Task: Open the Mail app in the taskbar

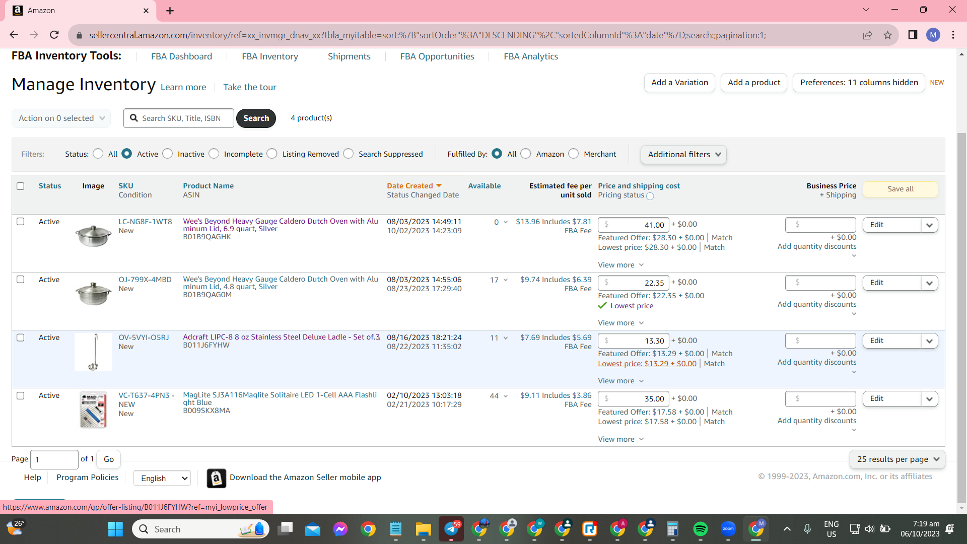Action: click(312, 529)
